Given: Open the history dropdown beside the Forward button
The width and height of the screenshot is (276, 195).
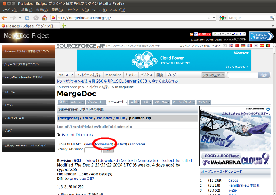Looking at the screenshot, I should pos(20,18).
